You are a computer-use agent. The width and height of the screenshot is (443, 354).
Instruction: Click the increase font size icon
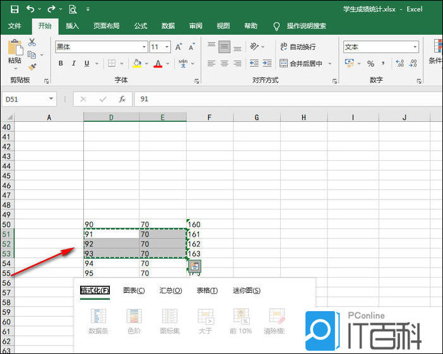click(x=179, y=47)
